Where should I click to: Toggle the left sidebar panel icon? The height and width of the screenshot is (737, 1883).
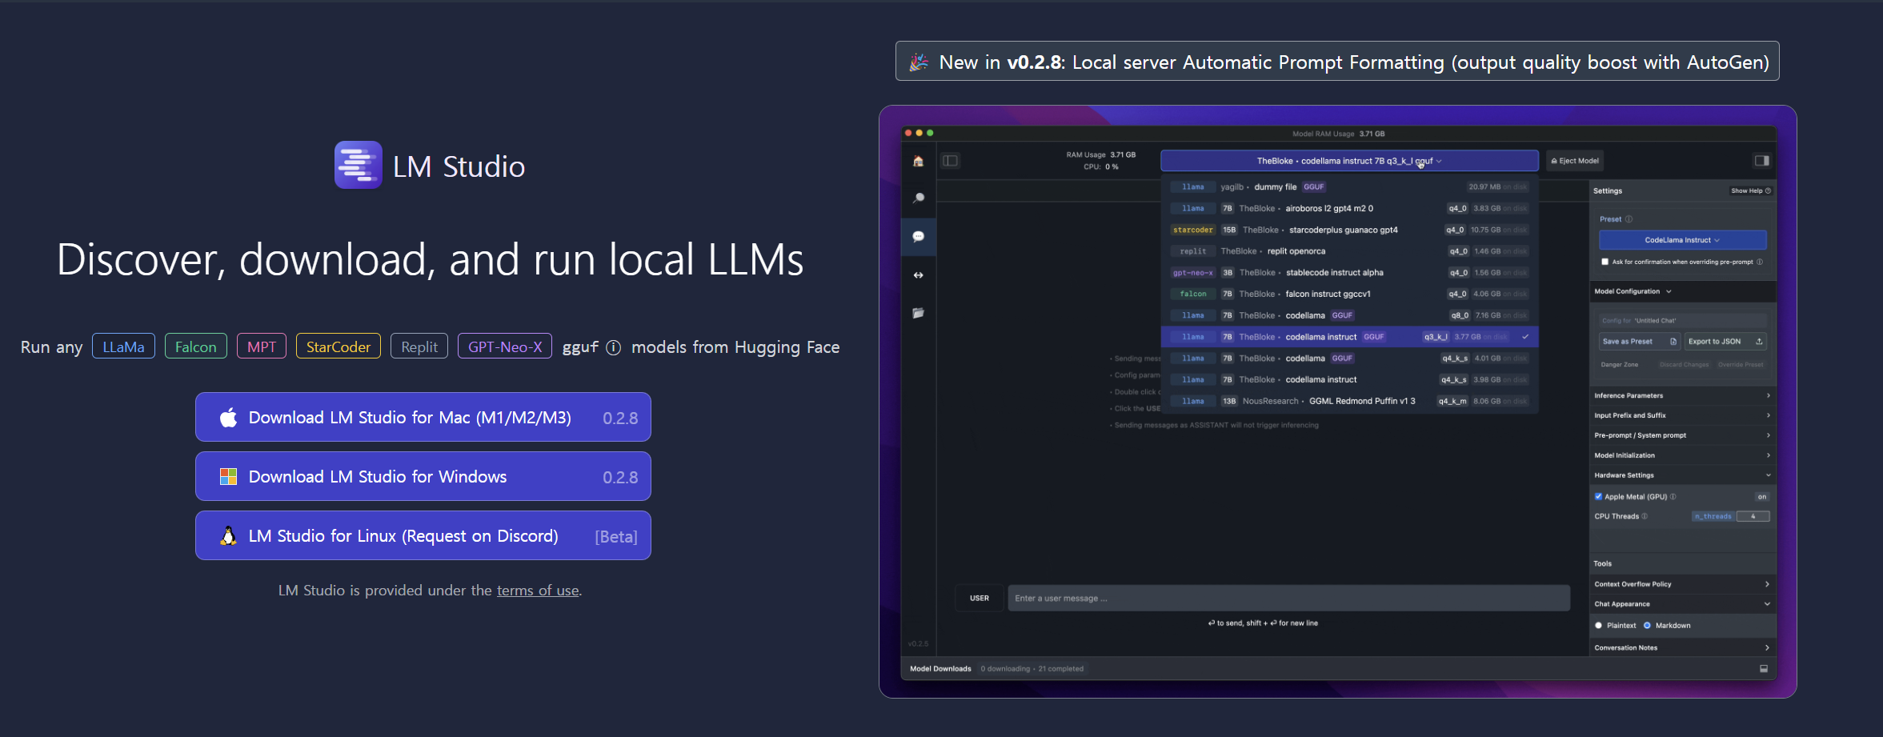coord(950,161)
